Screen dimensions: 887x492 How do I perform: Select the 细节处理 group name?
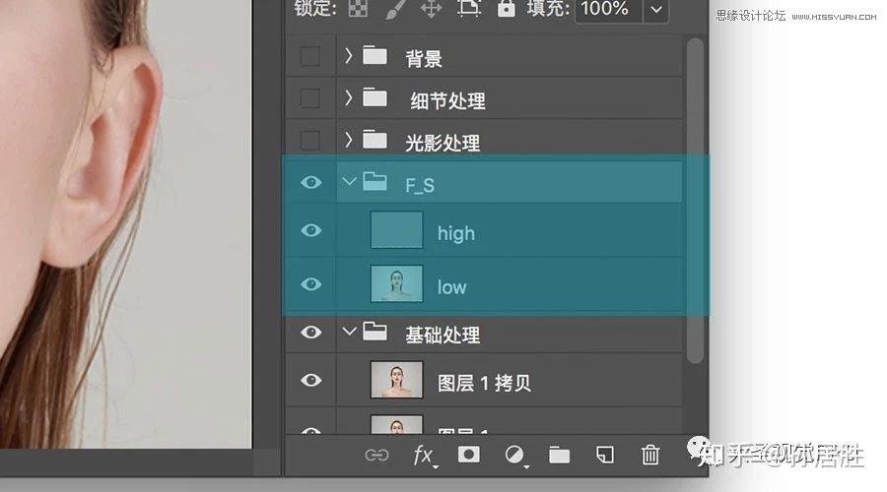[x=448, y=101]
